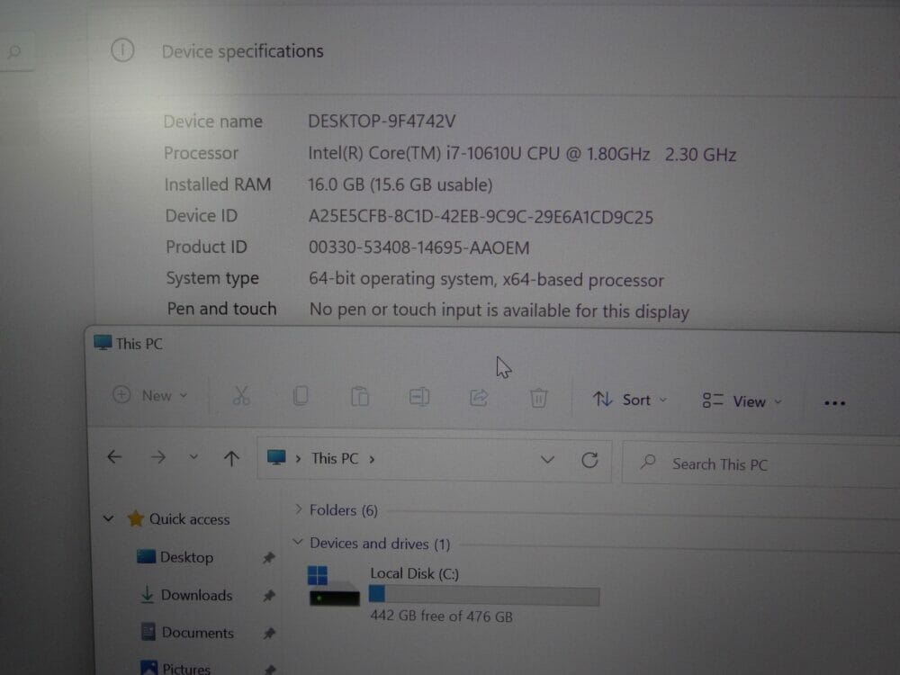Click the 16.0 GB (15.6 GB usable) value
Viewport: 900px width, 675px height.
tap(400, 184)
